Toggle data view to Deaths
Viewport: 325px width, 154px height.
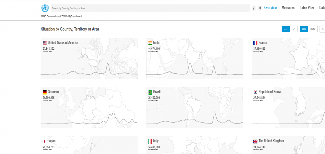tap(313, 29)
